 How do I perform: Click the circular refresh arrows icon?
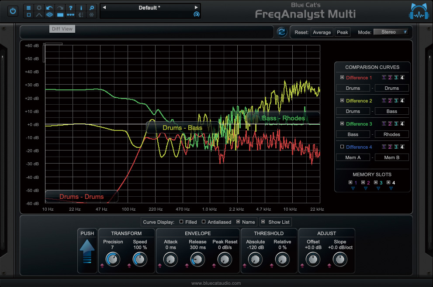(x=282, y=32)
